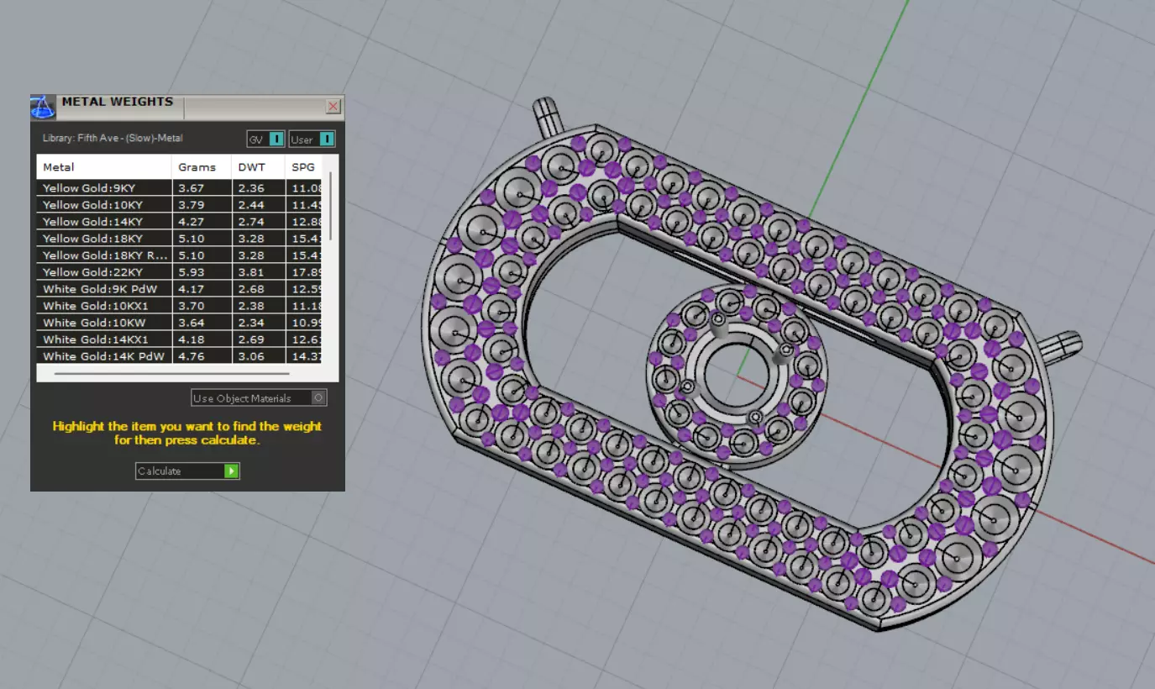Click the Grams column header
1155x689 pixels.
(202, 167)
